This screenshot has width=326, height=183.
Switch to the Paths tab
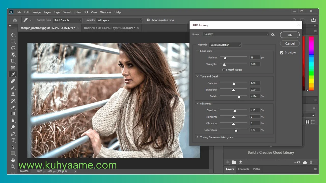click(x=256, y=169)
